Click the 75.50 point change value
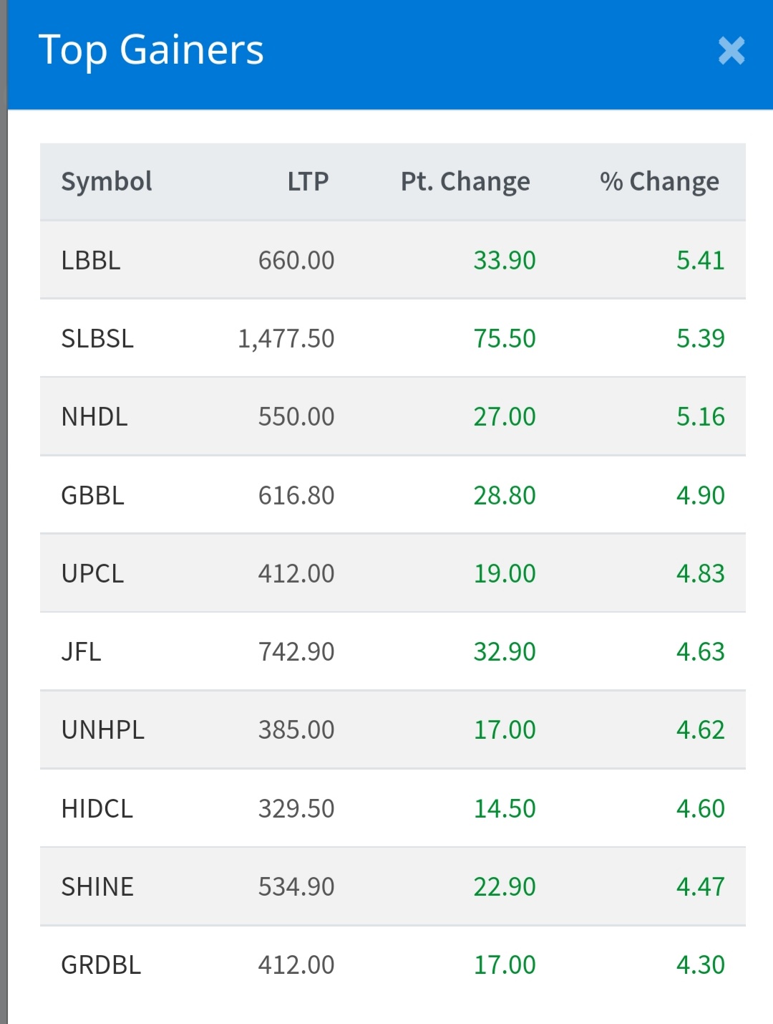 505,338
